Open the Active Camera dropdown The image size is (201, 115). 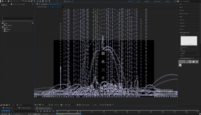(x=87, y=105)
